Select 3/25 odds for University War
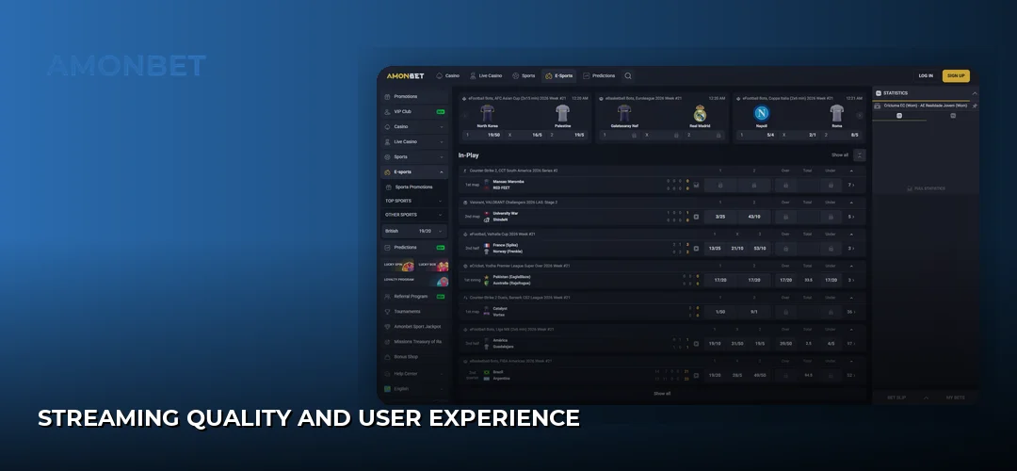The height and width of the screenshot is (471, 1017). (720, 217)
